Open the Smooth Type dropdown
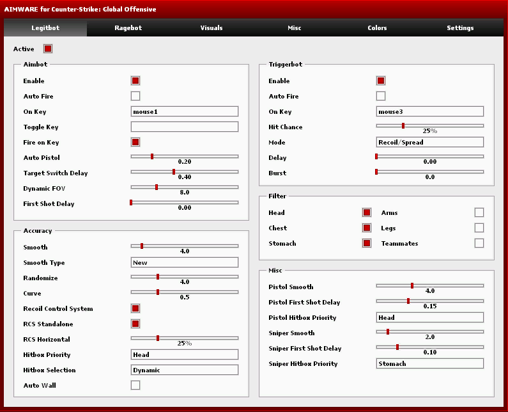Image resolution: width=508 pixels, height=412 pixels. pos(184,262)
